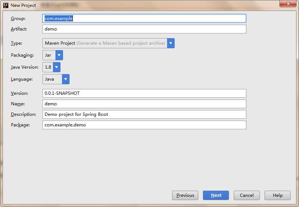This screenshot has width=299, height=207.
Task: Expand the Packaging dropdown
Action: click(59, 55)
